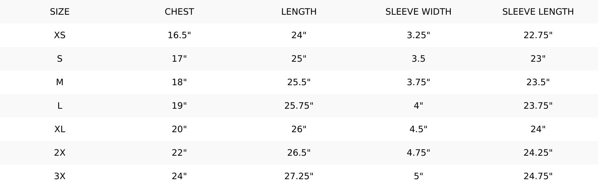The height and width of the screenshot is (188, 598).
Task: Click the 3X size row label
Action: click(60, 176)
